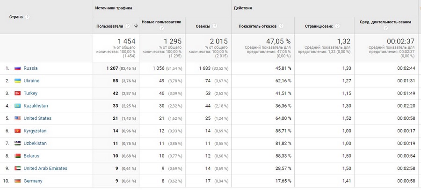Open the United Arab Emirates link
The height and width of the screenshot is (190, 421).
tap(45, 168)
